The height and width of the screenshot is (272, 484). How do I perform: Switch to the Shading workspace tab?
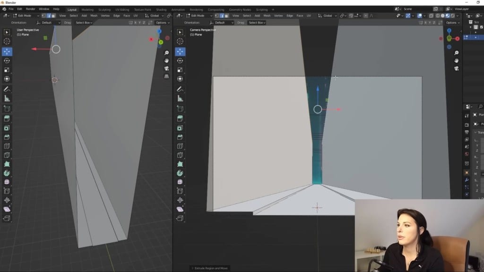click(x=161, y=9)
